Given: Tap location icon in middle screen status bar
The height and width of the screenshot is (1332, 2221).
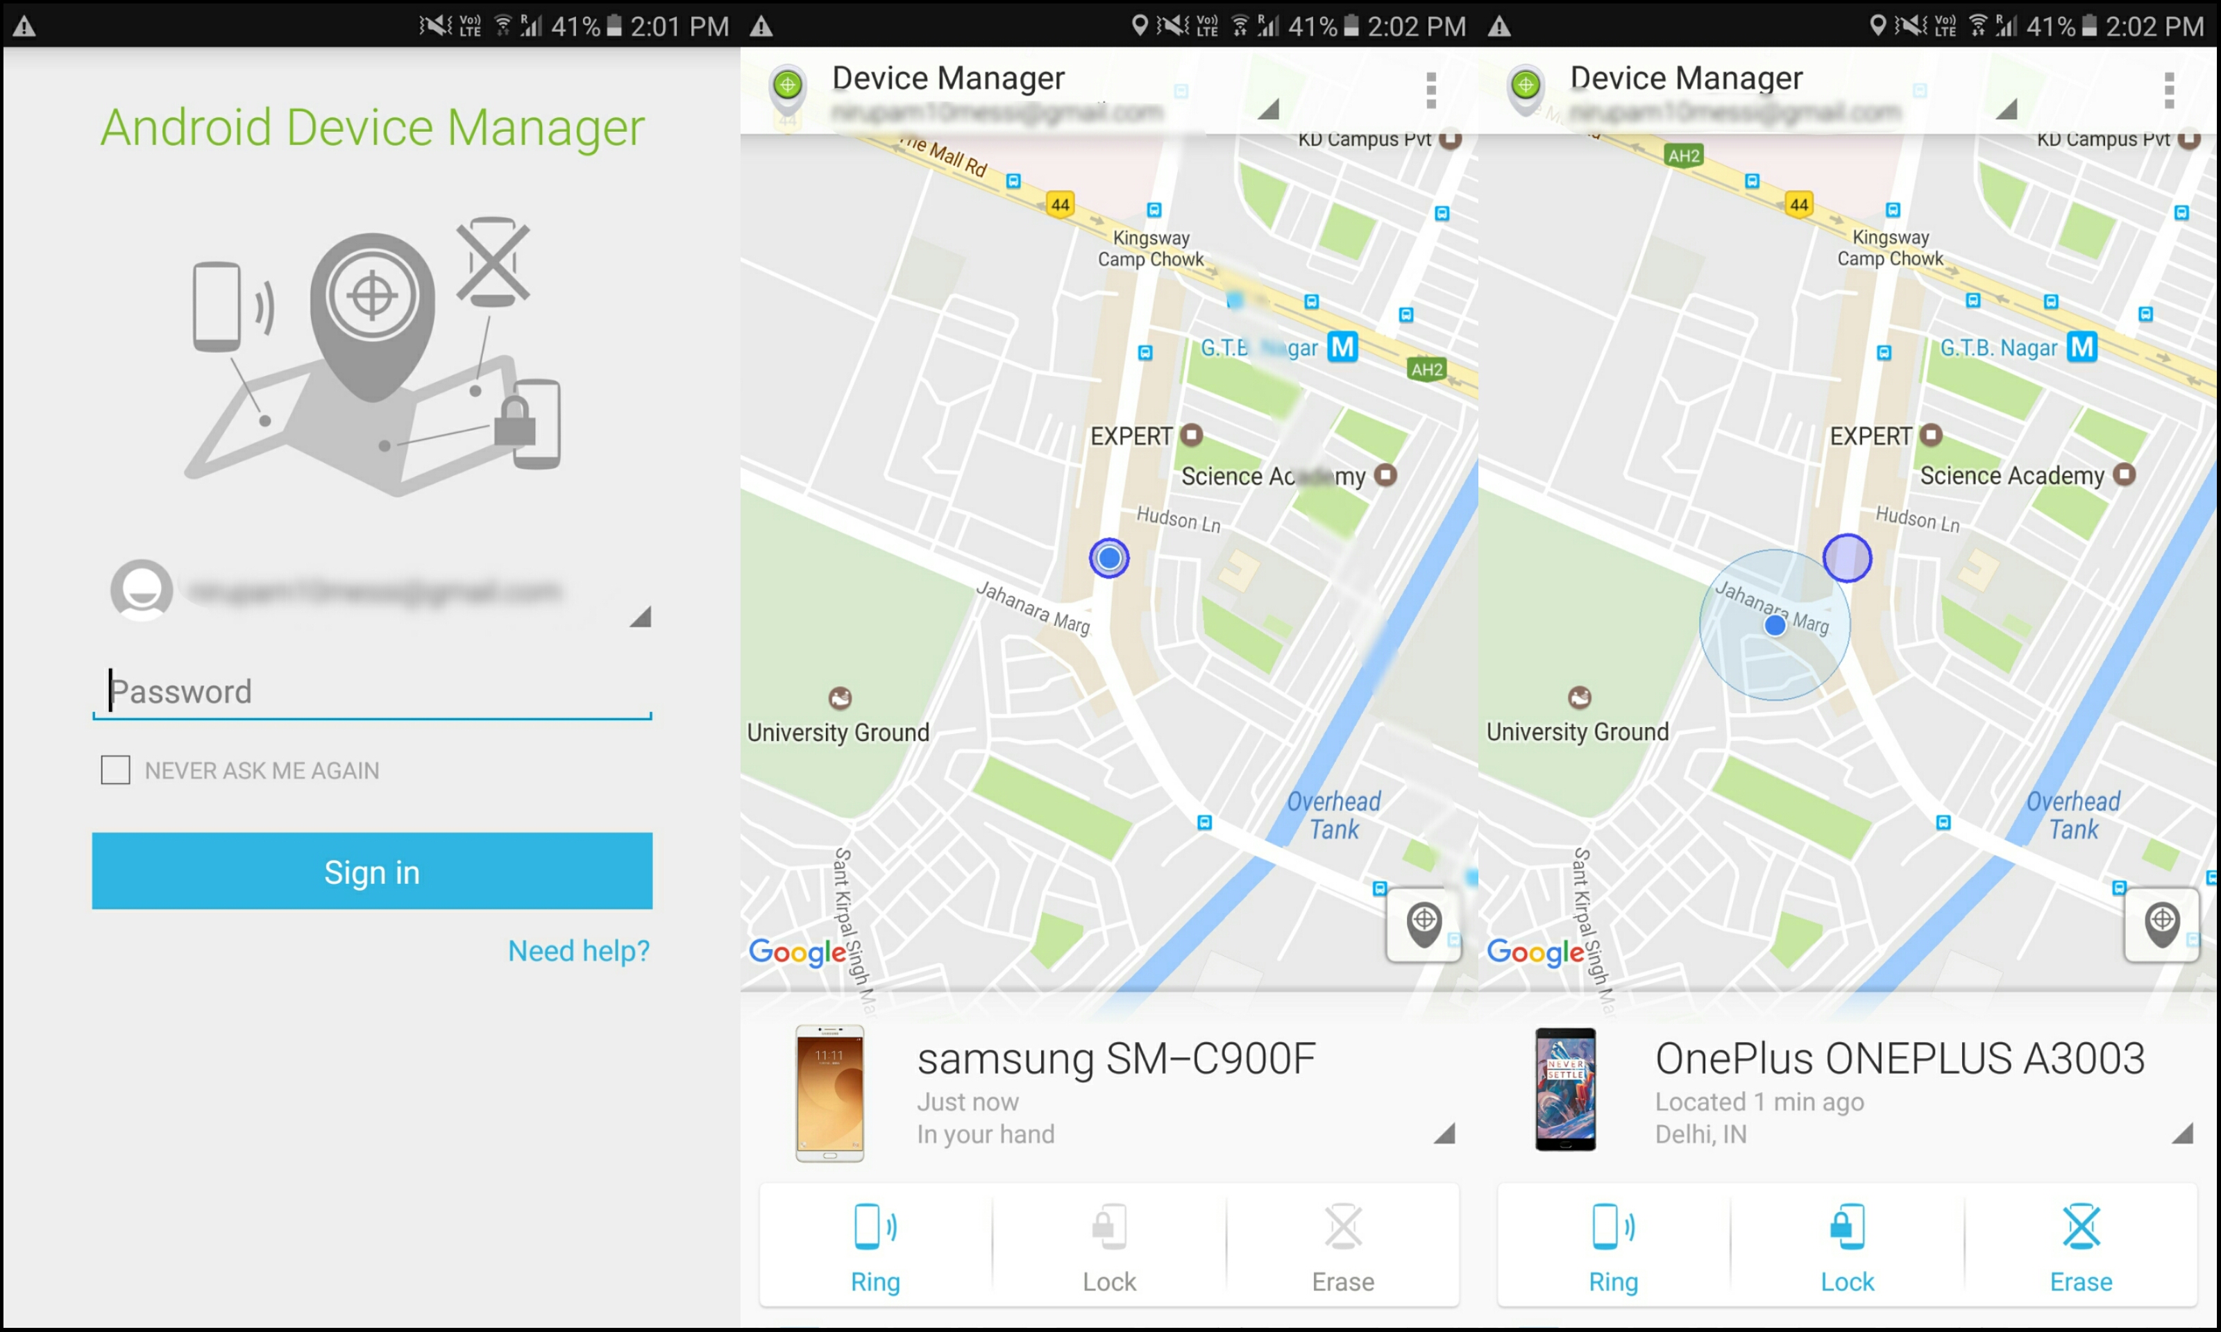Looking at the screenshot, I should pyautogui.click(x=1139, y=25).
